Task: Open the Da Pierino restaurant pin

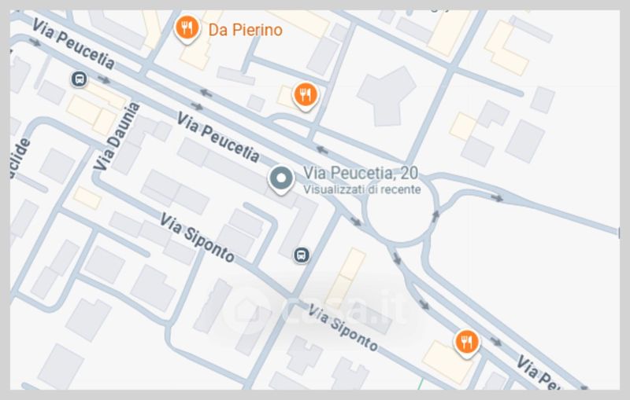Action: coord(187,29)
